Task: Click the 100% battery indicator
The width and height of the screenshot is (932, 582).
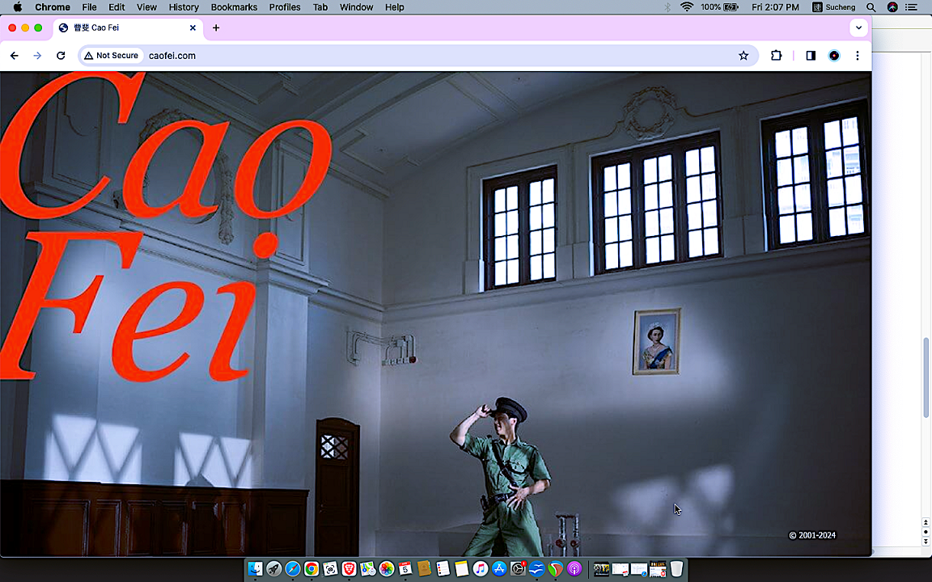Action: click(x=718, y=7)
